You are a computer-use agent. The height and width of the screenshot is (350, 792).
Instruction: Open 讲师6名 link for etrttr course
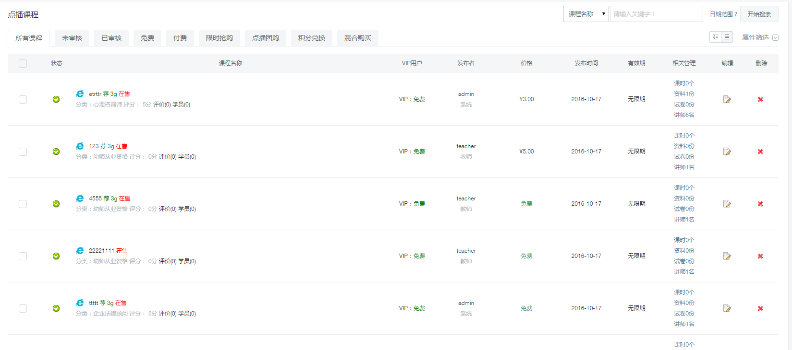(683, 115)
